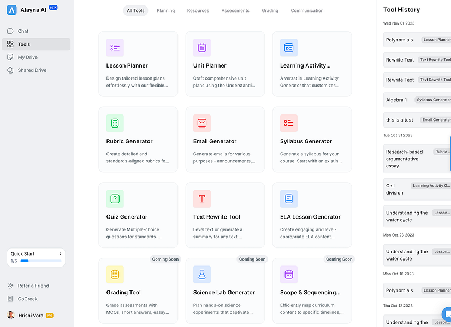The height and width of the screenshot is (327, 451).
Task: Click the '1/5' Quick Start counter
Action: coord(14,261)
